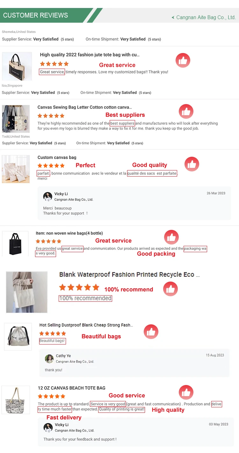
Task: Click thumbs-up icon beside jute tote bag review
Action: 183,60
